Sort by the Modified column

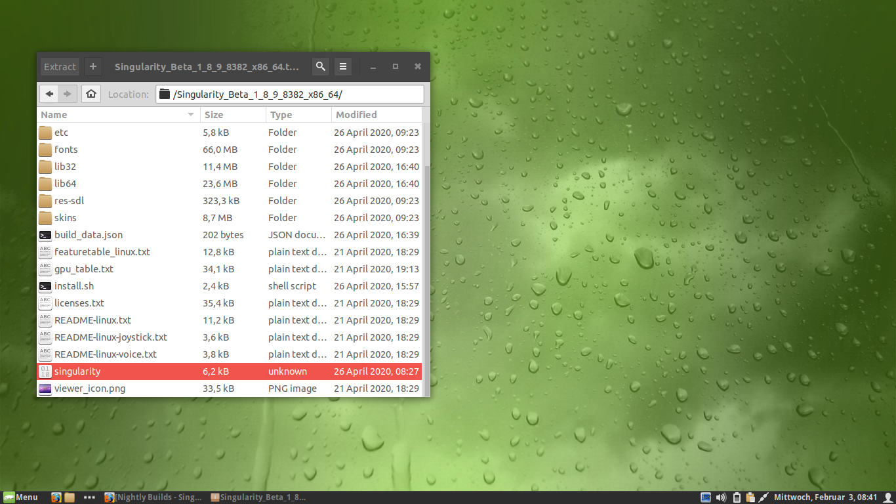click(x=377, y=115)
